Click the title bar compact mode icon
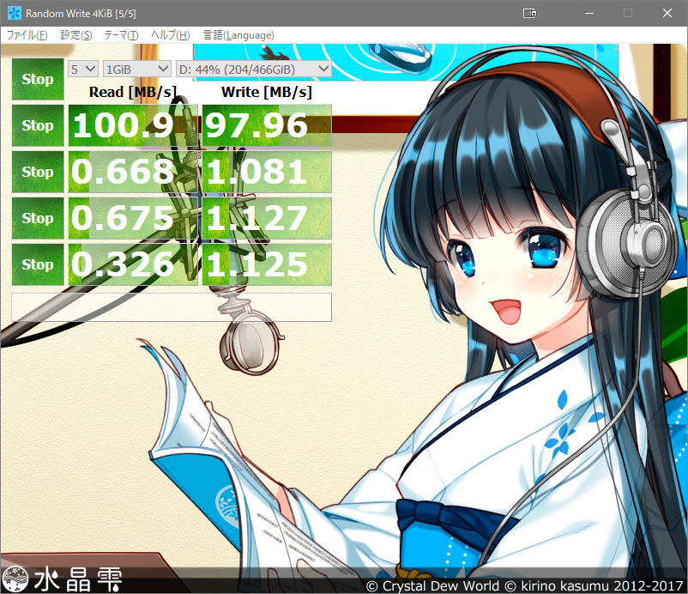 529,13
